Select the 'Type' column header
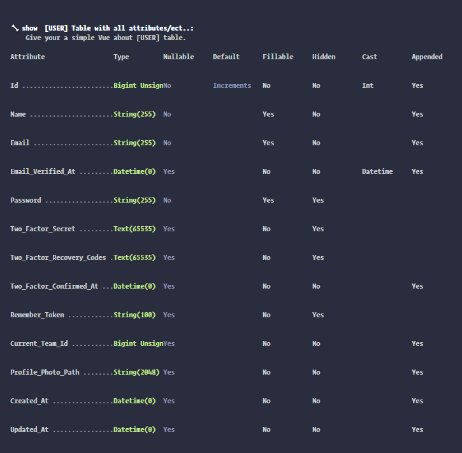Screen dimensions: 462x453 click(x=121, y=57)
